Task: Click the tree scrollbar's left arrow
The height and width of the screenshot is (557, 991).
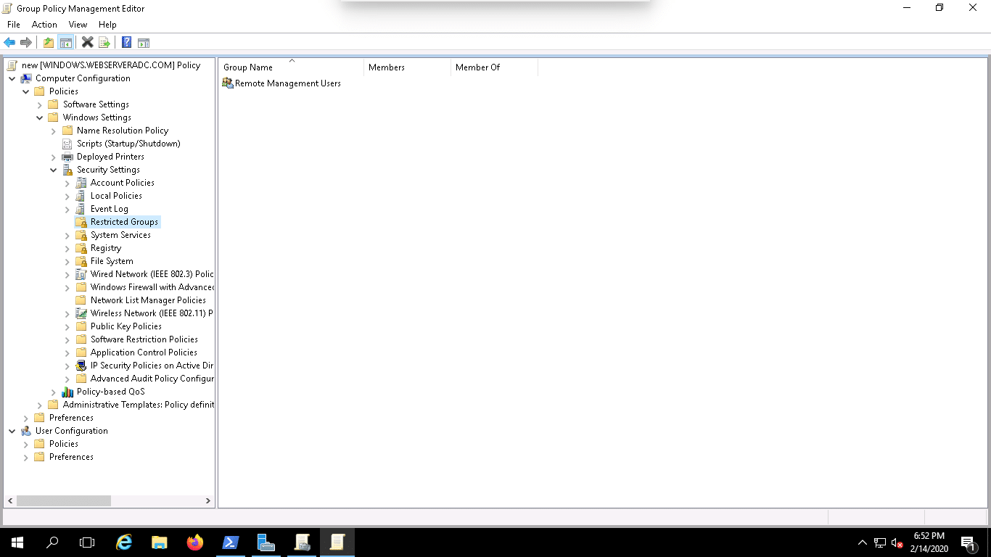Action: click(10, 500)
